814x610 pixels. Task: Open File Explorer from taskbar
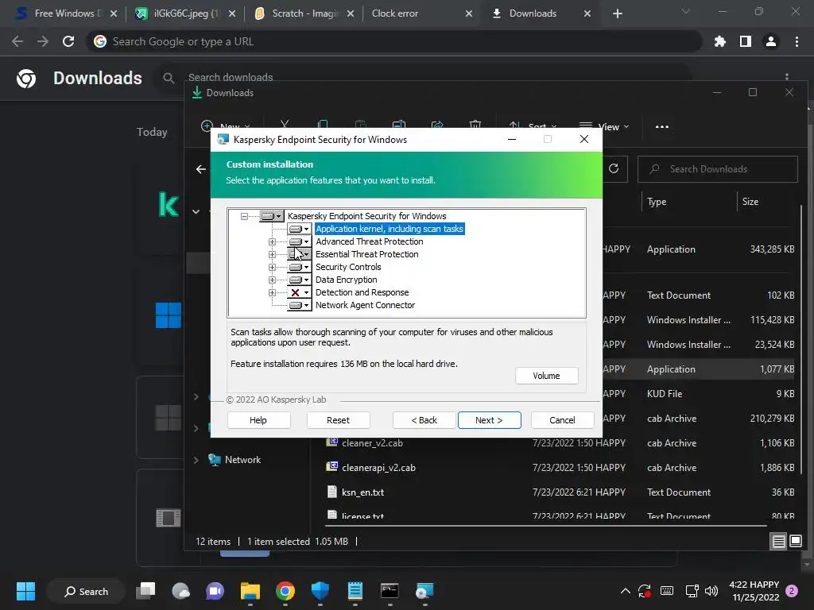point(250,591)
